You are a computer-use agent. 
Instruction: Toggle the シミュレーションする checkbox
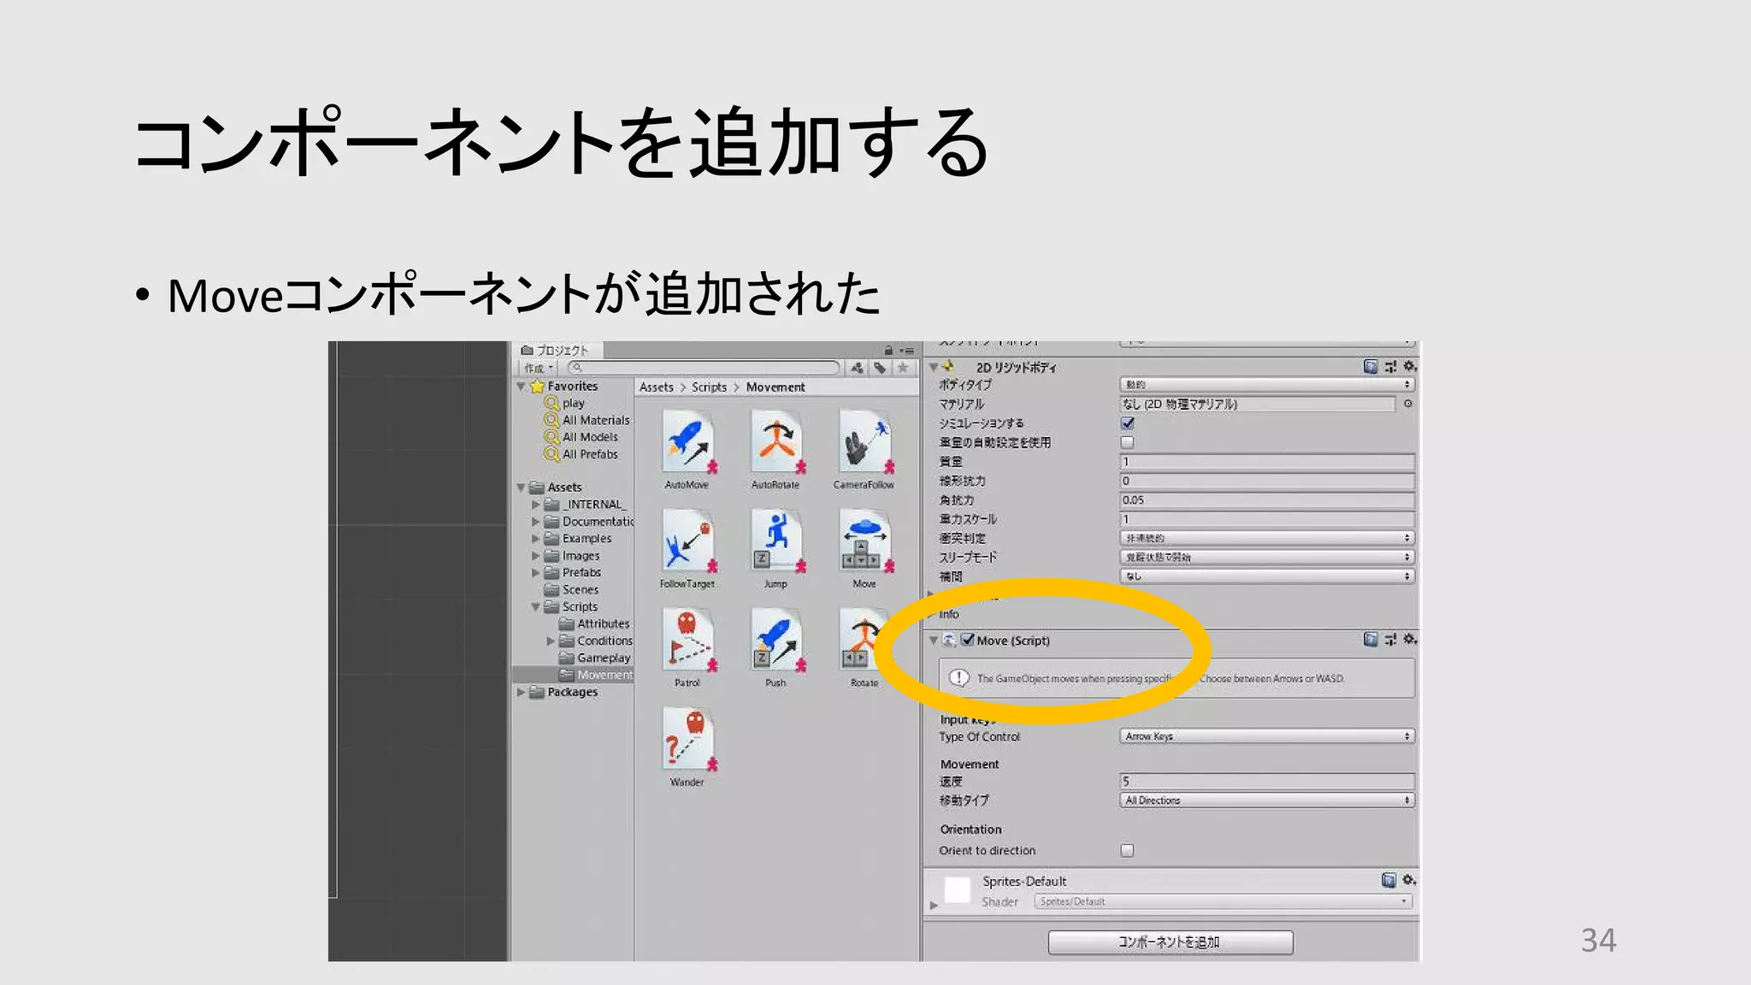pos(1128,423)
